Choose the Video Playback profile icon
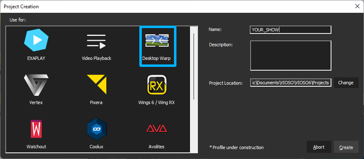The height and width of the screenshot is (159, 364). 96,41
